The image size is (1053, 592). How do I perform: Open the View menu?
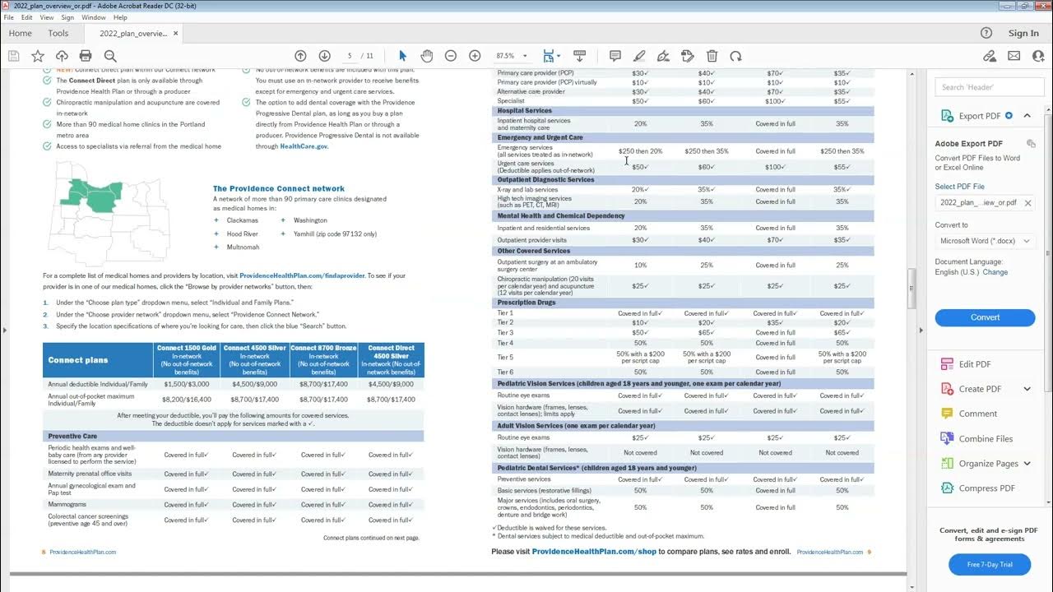[47, 17]
